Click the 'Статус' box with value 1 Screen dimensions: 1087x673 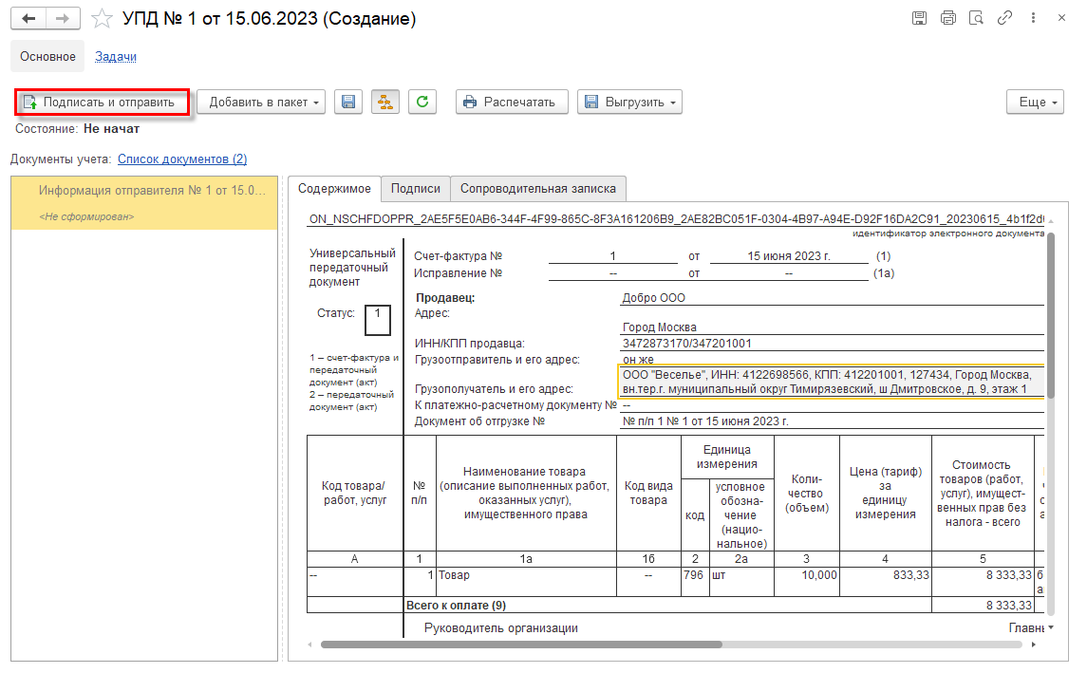click(378, 320)
